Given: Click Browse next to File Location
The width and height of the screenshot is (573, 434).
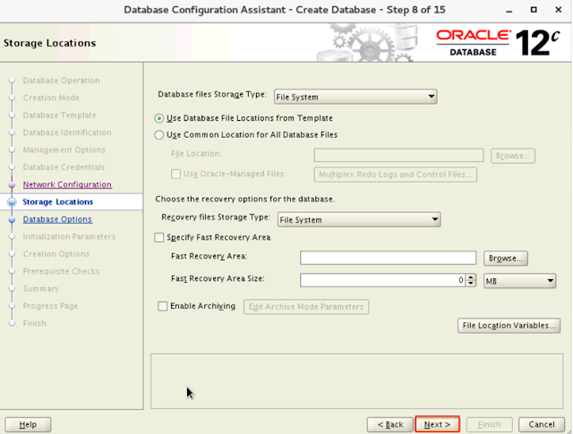Looking at the screenshot, I should [513, 156].
